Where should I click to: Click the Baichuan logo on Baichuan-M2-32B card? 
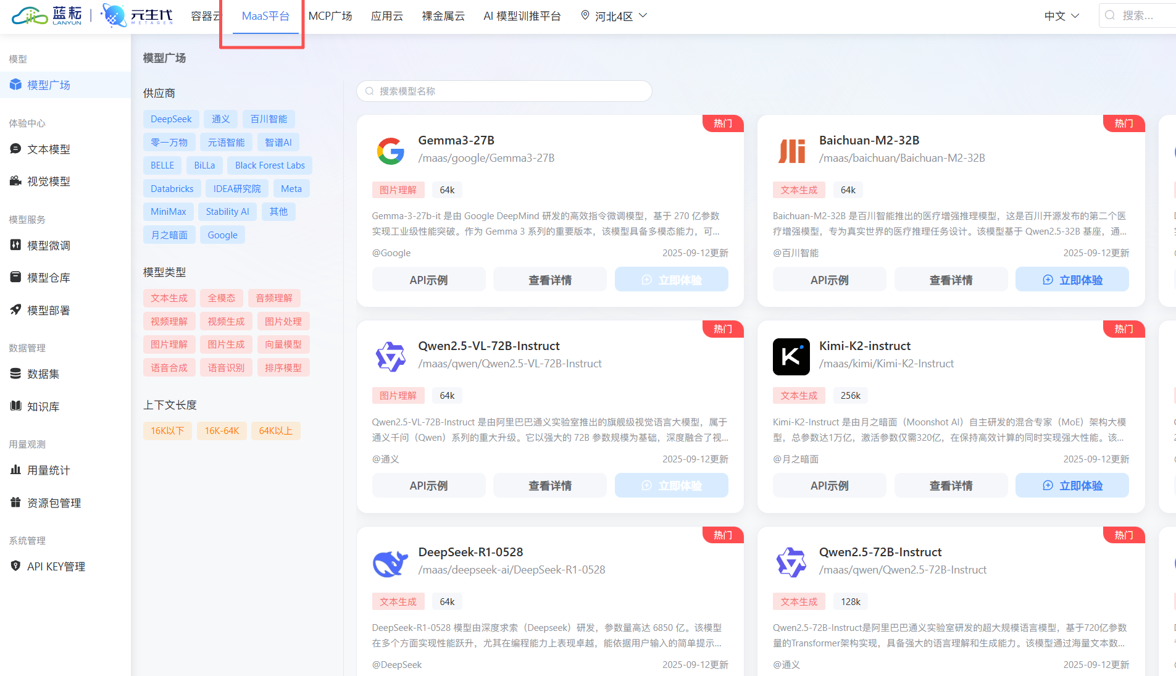[x=791, y=151]
